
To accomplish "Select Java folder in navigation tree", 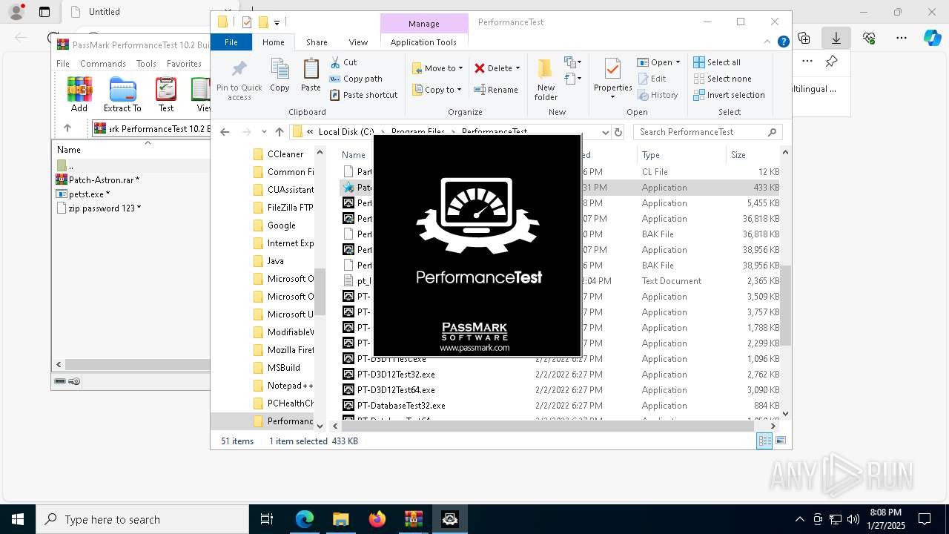I will tap(276, 261).
